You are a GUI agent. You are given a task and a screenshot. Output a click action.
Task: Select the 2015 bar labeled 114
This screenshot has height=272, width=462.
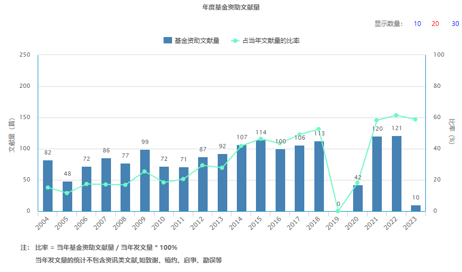pyautogui.click(x=261, y=176)
